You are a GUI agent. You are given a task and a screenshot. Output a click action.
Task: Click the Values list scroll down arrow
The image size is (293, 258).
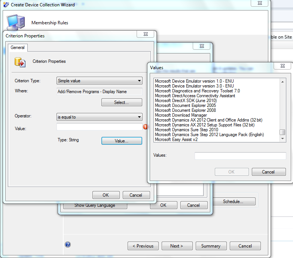click(x=283, y=139)
